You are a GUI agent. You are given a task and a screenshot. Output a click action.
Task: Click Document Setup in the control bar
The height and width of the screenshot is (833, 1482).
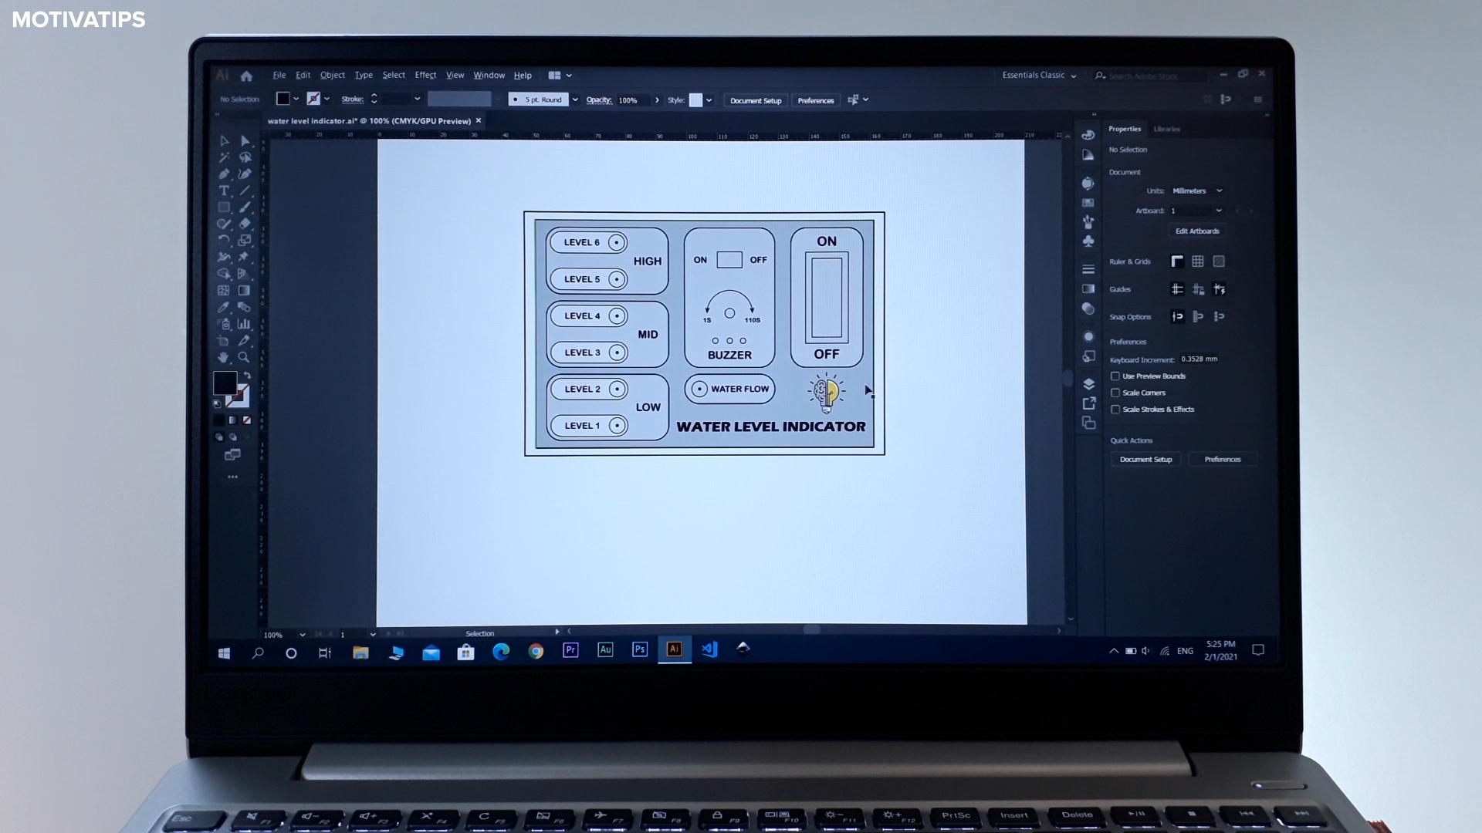pyautogui.click(x=756, y=100)
